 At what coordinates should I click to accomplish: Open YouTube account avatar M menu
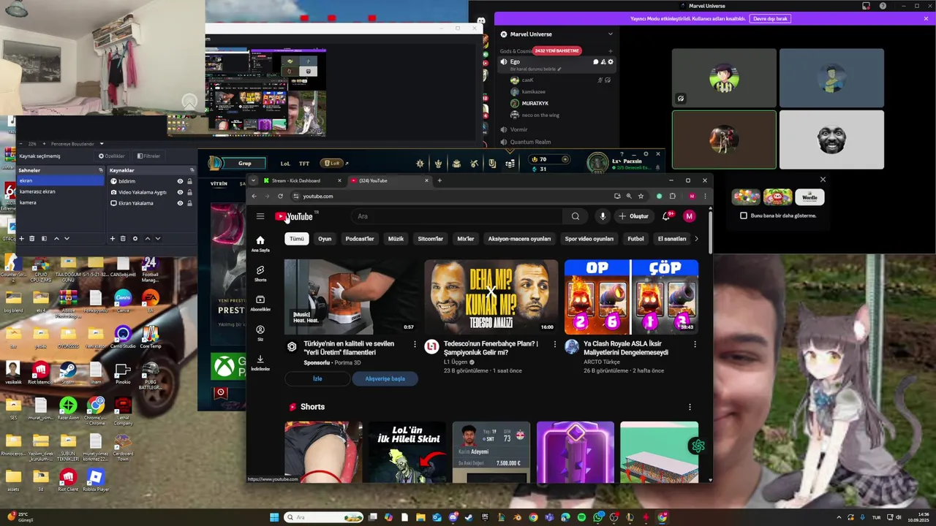(x=689, y=216)
